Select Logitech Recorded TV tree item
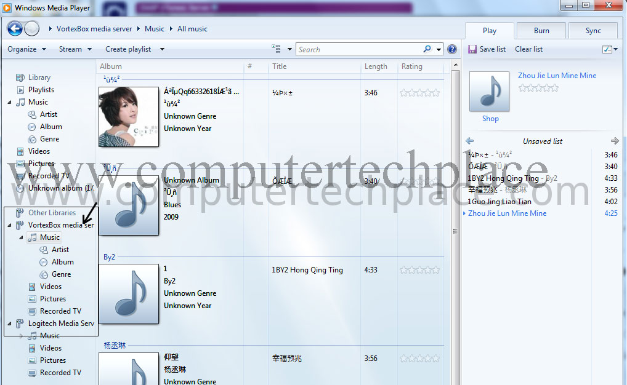 pos(60,373)
